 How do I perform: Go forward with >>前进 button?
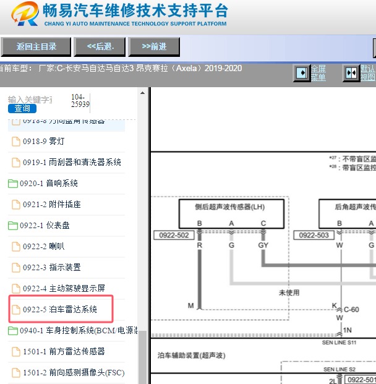154,46
